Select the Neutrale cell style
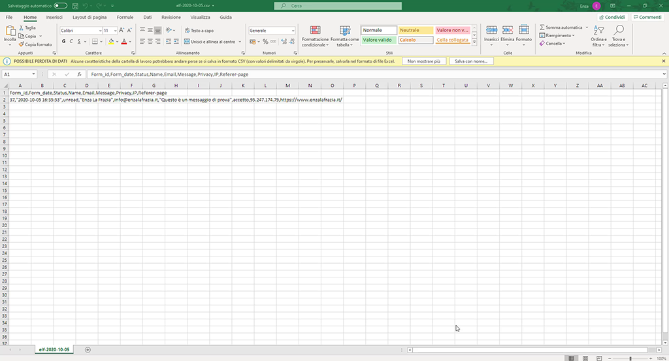The image size is (669, 361). point(416,30)
